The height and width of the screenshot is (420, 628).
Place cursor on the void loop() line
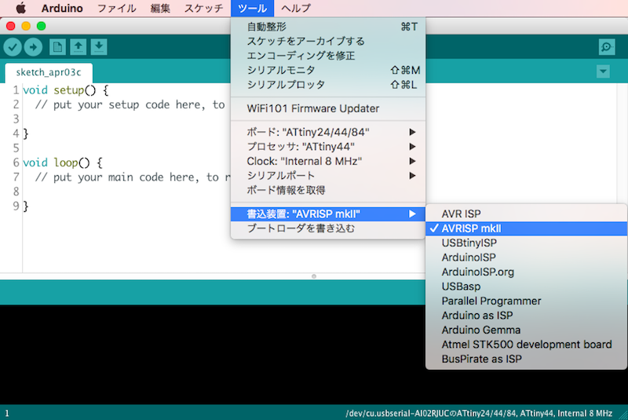pos(63,163)
